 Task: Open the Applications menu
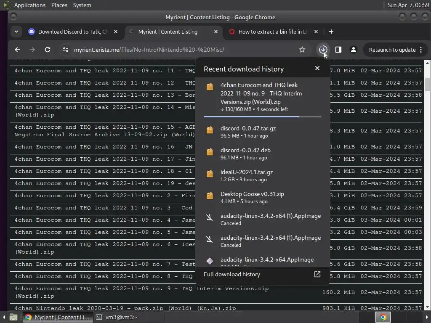[30, 5]
